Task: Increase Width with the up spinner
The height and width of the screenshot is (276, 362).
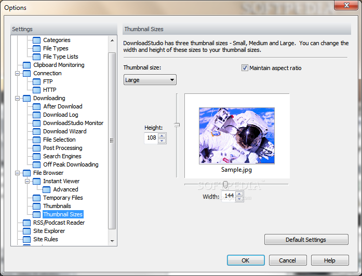Action: pyautogui.click(x=239, y=194)
